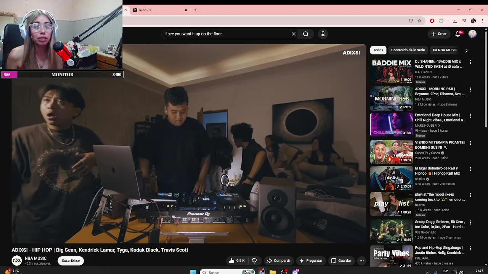Open the Snoop Dogg mix thumbnail
488x274 pixels.
click(x=392, y=231)
